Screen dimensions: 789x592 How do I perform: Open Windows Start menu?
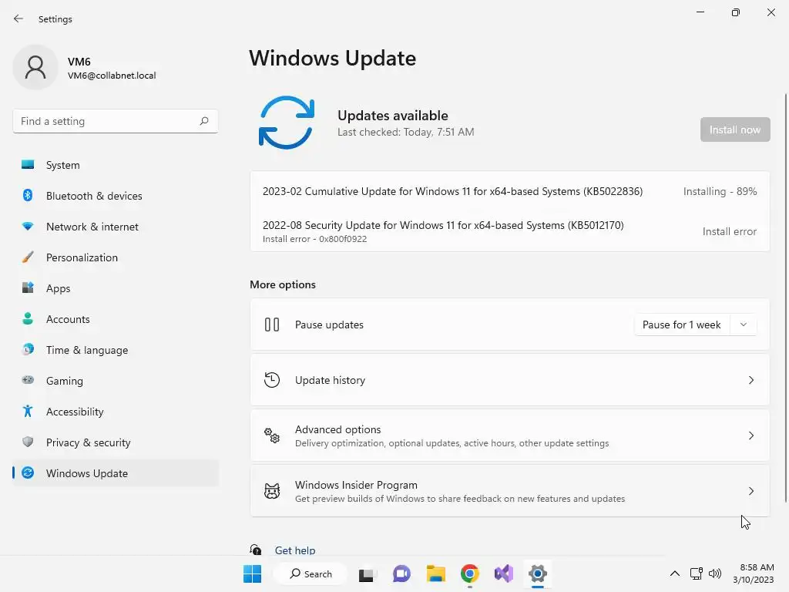tap(252, 573)
